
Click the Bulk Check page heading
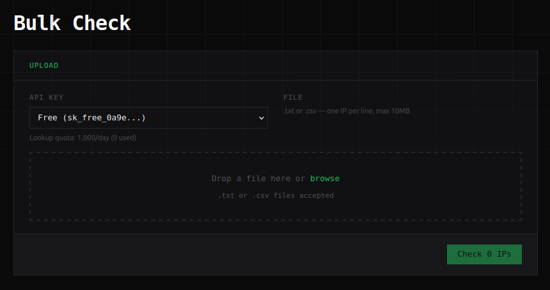tap(72, 23)
